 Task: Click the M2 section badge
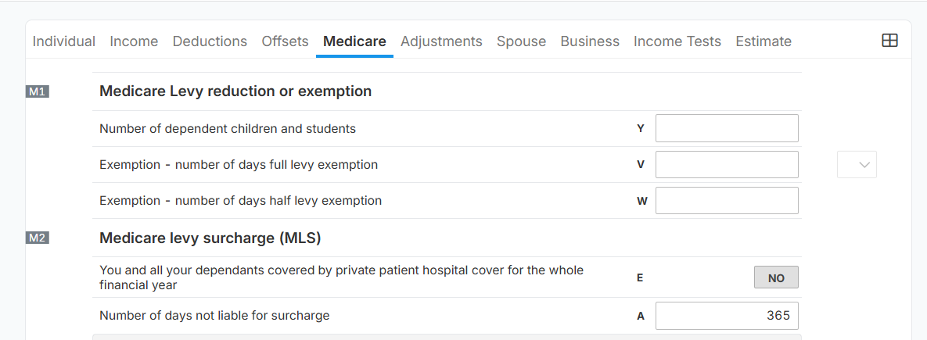point(38,238)
